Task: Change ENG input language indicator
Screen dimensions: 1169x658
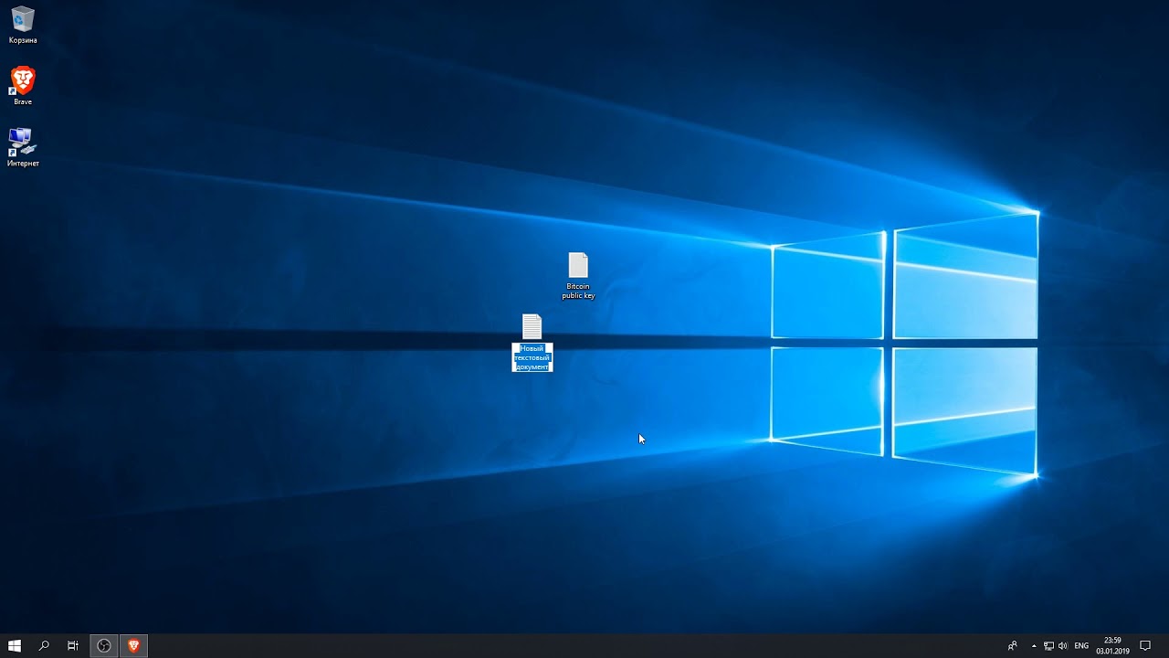Action: [1081, 646]
